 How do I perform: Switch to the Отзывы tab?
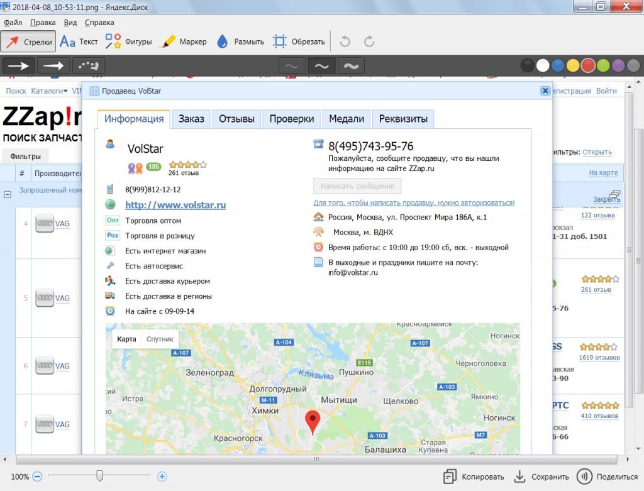click(x=236, y=119)
